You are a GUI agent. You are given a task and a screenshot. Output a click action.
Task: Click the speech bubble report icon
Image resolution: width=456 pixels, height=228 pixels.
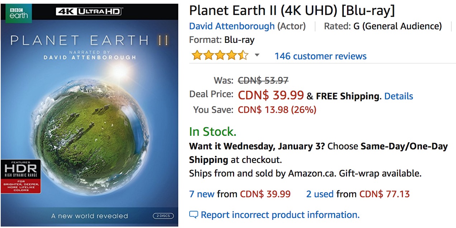click(x=194, y=215)
